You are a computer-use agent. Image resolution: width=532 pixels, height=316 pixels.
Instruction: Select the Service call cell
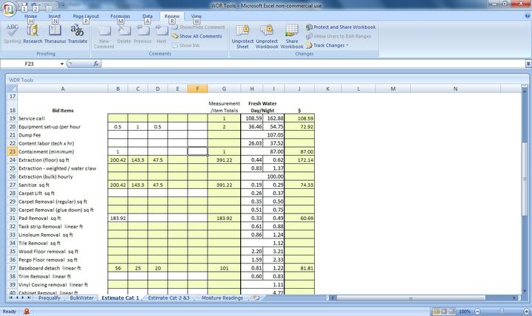[x=62, y=118]
